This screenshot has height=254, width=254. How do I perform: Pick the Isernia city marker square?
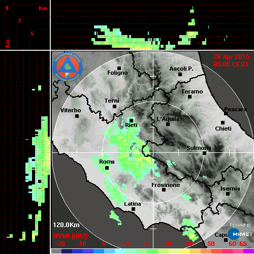pos(228,194)
